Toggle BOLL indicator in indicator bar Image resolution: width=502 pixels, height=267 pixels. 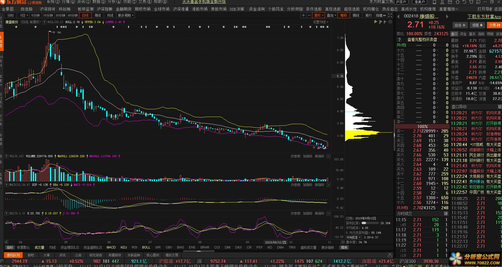click(146, 247)
